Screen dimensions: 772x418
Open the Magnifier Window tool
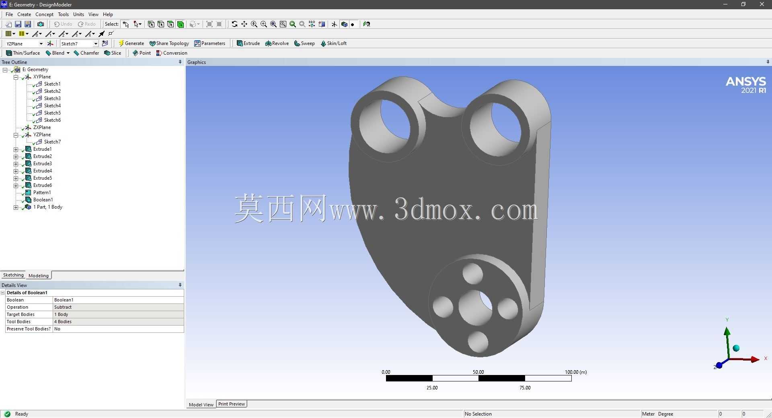tap(283, 24)
